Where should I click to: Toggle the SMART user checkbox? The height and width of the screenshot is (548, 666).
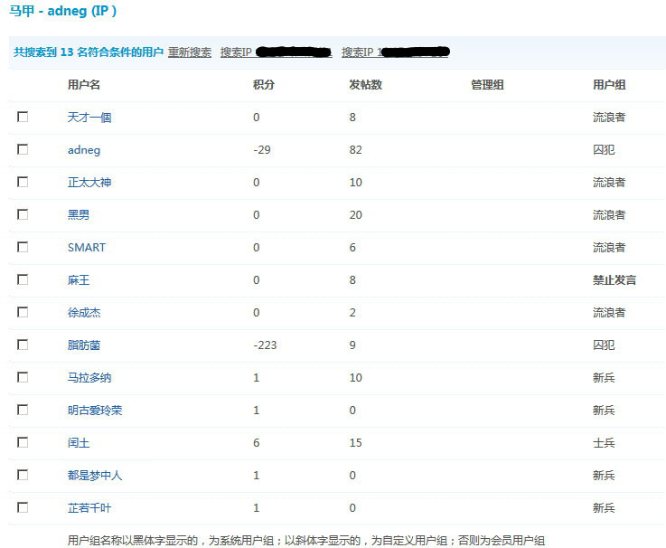[23, 247]
